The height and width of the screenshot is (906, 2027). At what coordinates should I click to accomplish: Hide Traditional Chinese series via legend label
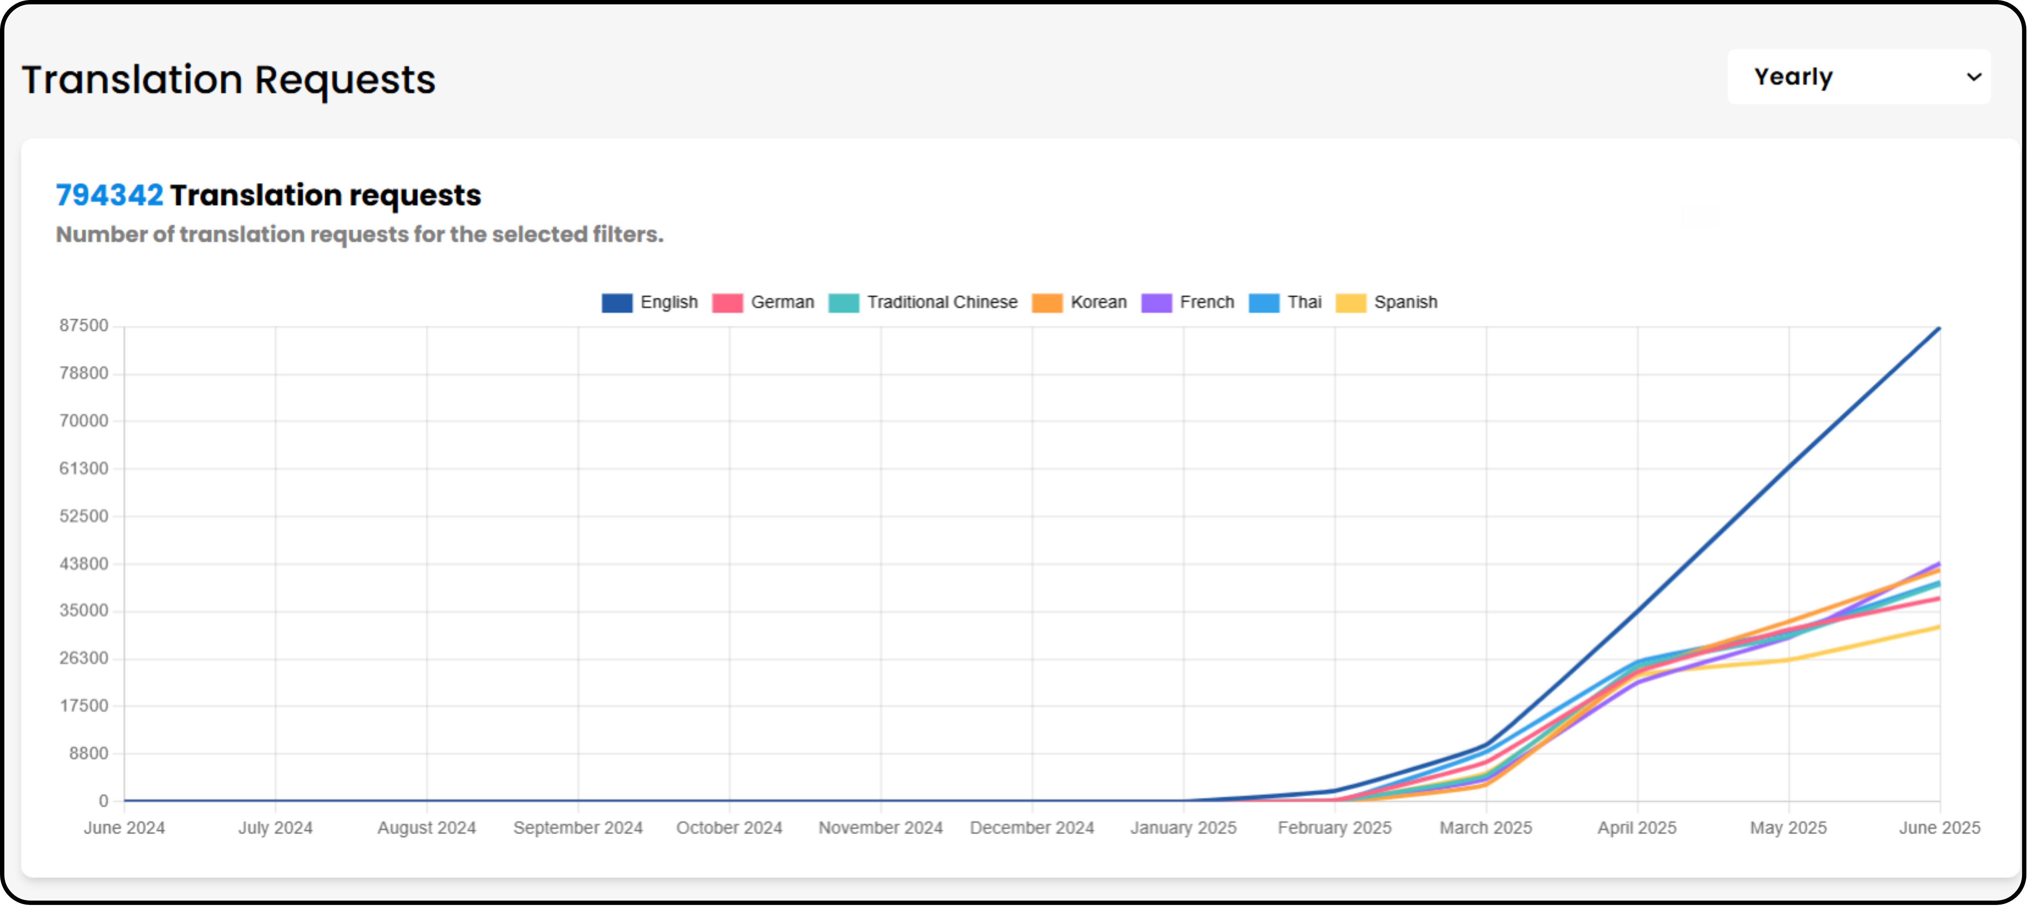[x=942, y=302]
